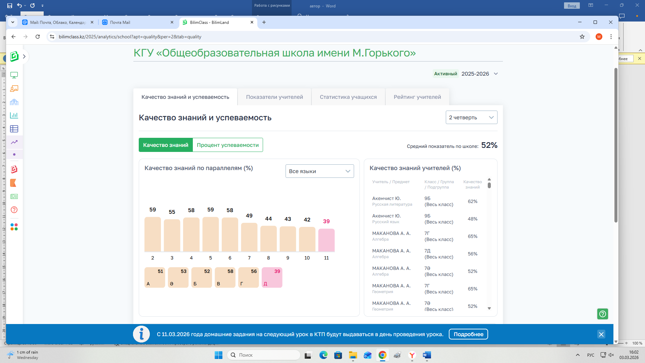Select the pink class Д 39 tile
Screen dimensions: 645x363
coord(272,278)
